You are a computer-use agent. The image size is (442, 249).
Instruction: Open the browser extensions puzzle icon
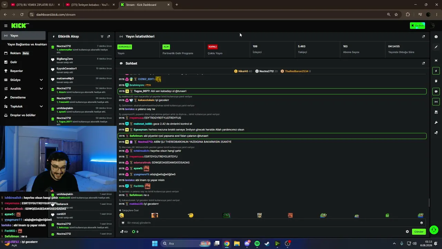point(408,15)
